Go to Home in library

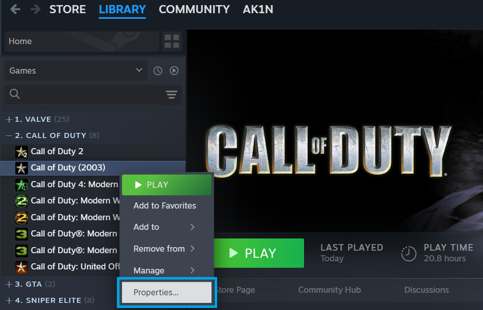tap(82, 41)
